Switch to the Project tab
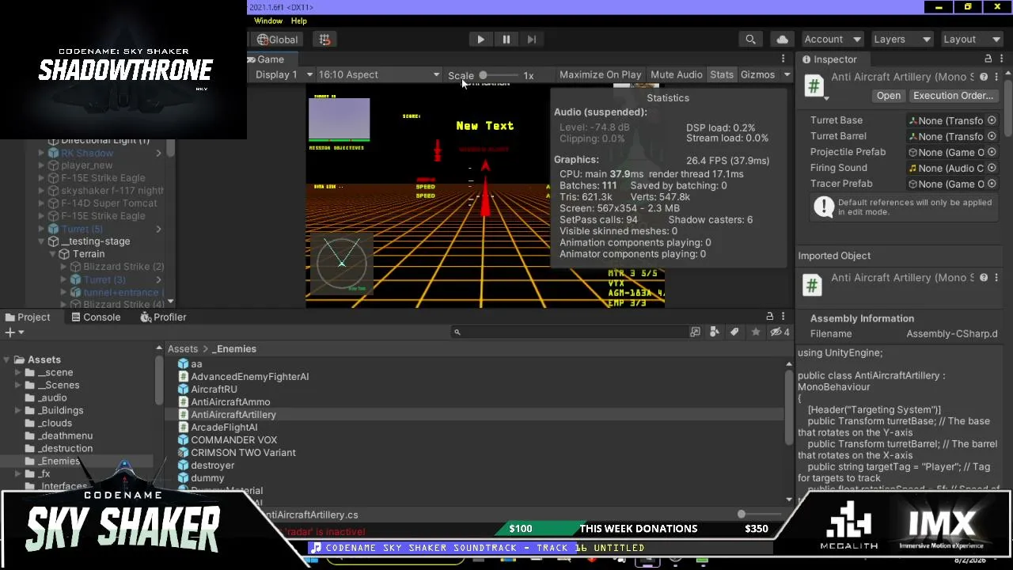The height and width of the screenshot is (570, 1013). click(x=27, y=317)
